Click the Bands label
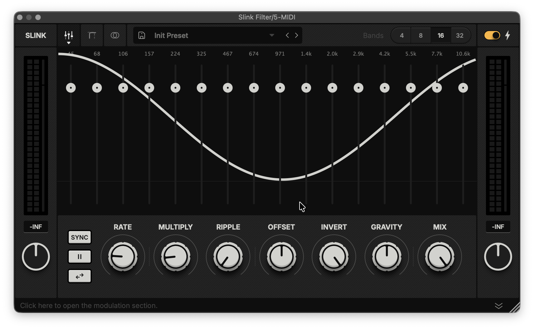The image size is (534, 329). (x=373, y=36)
